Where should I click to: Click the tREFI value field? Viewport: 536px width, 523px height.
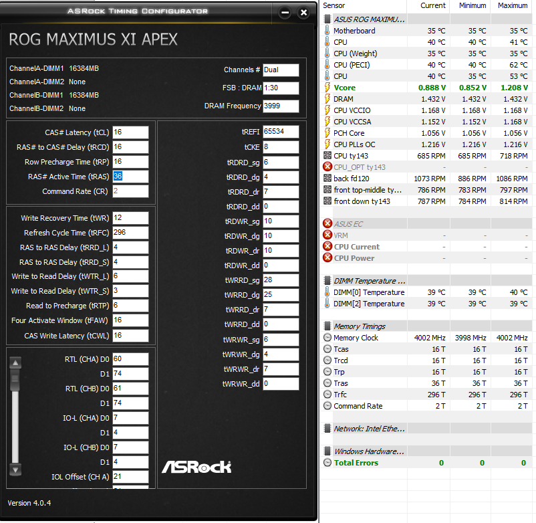pyautogui.click(x=281, y=132)
